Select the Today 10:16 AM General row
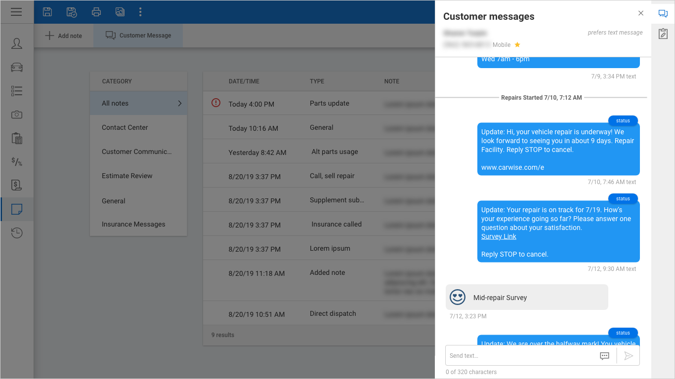The width and height of the screenshot is (675, 379). pos(319,127)
